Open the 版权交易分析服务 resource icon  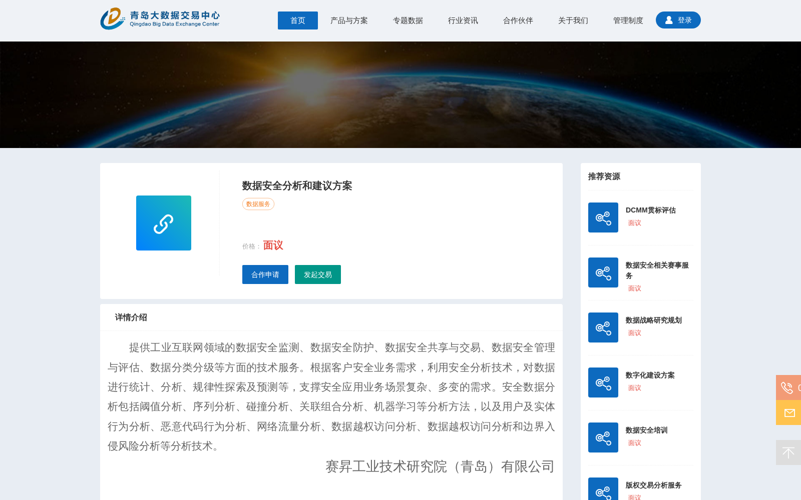[x=603, y=489]
